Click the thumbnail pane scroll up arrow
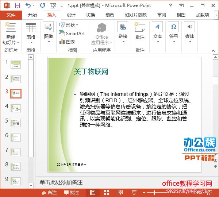219x197 pixels. pyautogui.click(x=31, y=57)
